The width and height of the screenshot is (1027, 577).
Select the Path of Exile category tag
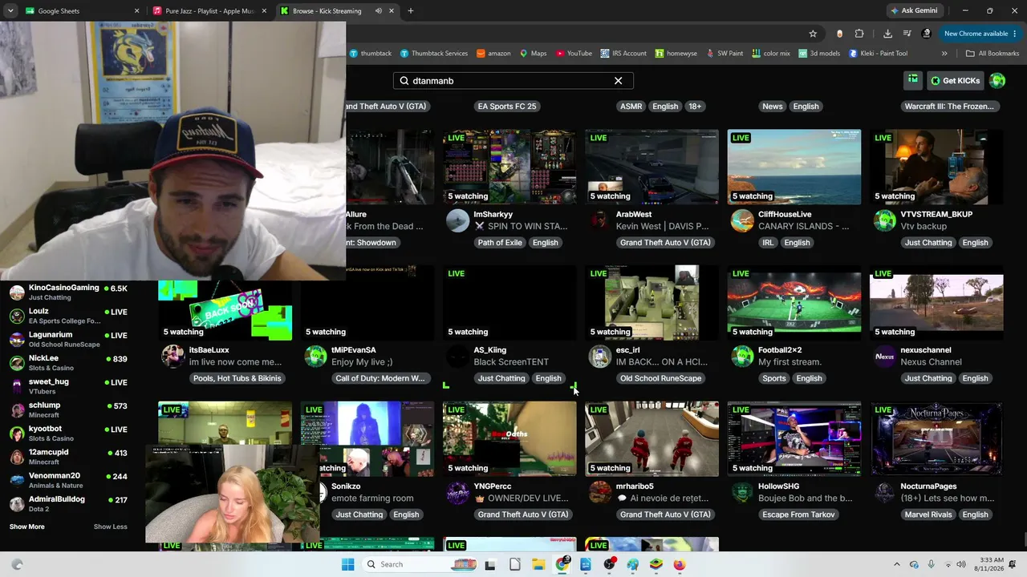click(500, 243)
